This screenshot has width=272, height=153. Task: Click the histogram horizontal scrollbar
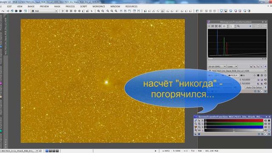pos(237,59)
